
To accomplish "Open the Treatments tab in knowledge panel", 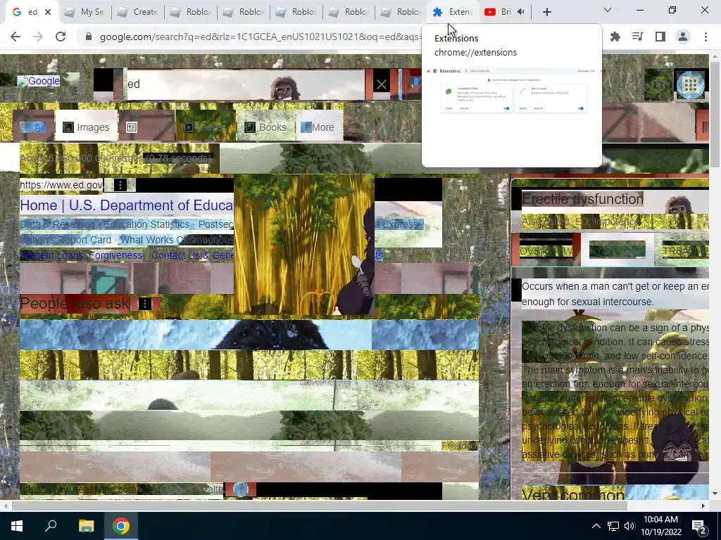I will (685, 251).
